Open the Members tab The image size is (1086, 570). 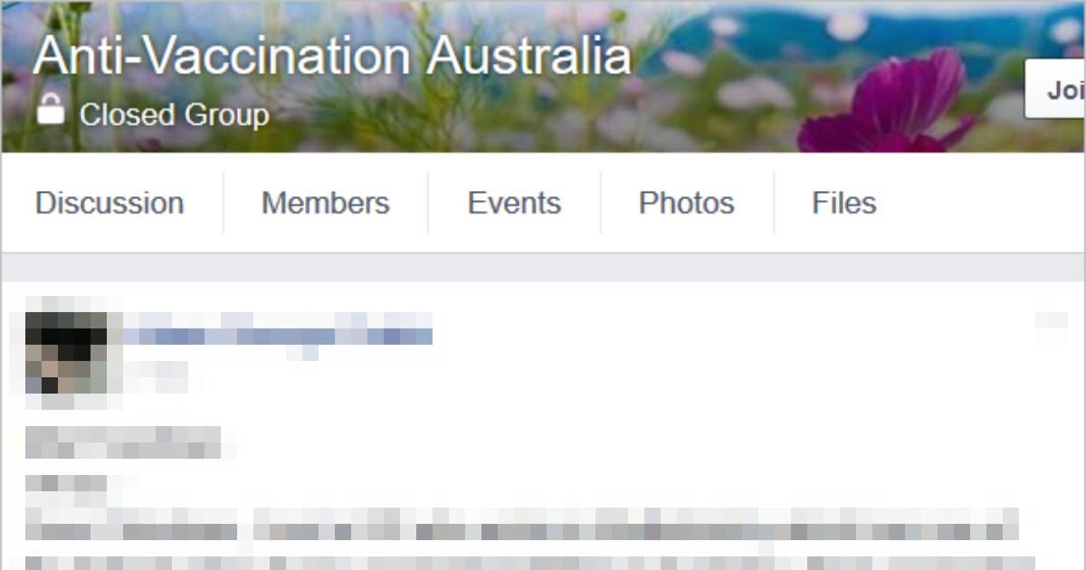tap(326, 203)
